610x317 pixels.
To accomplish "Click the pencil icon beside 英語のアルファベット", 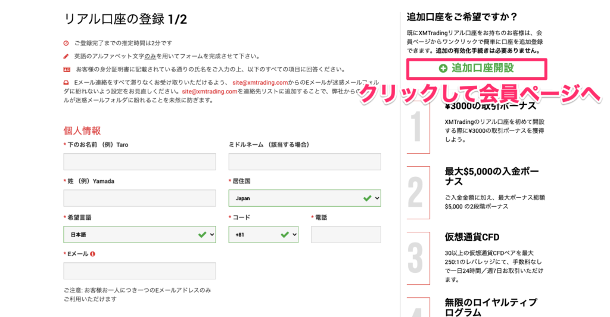I will point(66,57).
